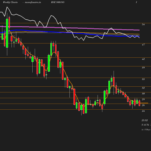Click the price axis label 47
Image resolution: width=151 pixels, height=151 pixels.
(143, 45)
